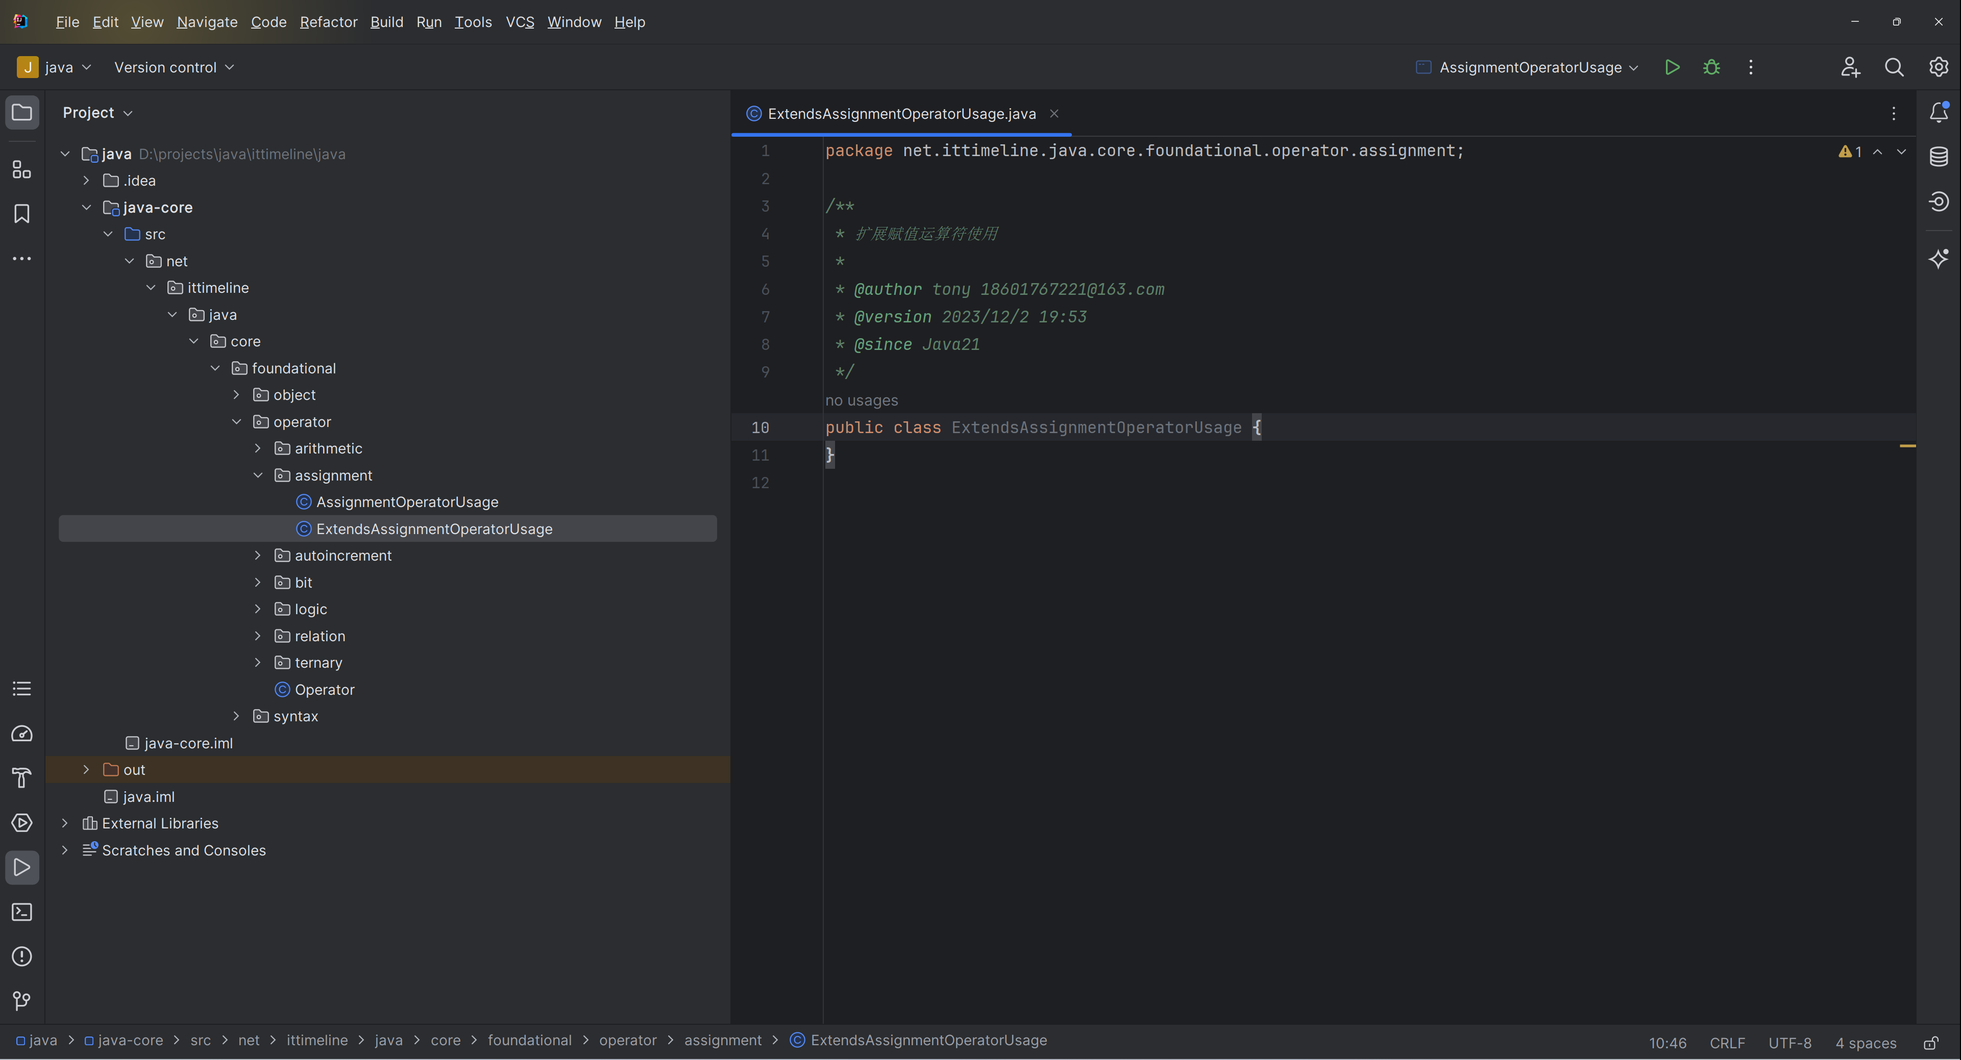Open the Refactor menu
The height and width of the screenshot is (1060, 1961).
(328, 22)
